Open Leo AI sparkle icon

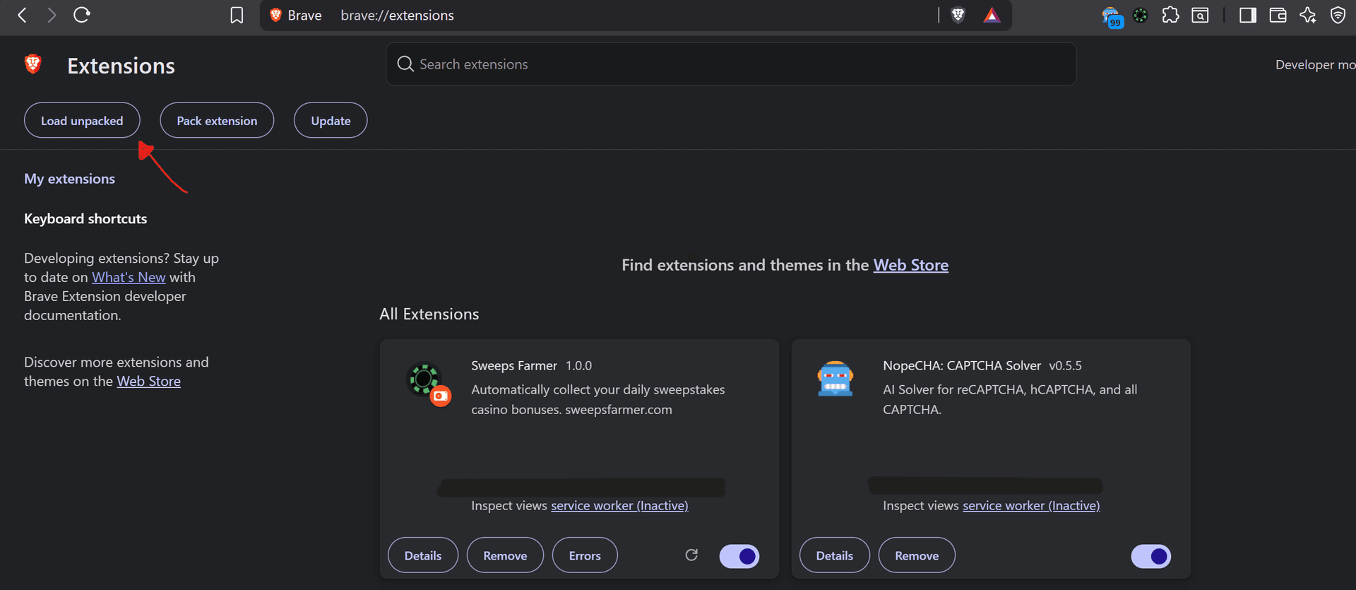tap(1307, 15)
